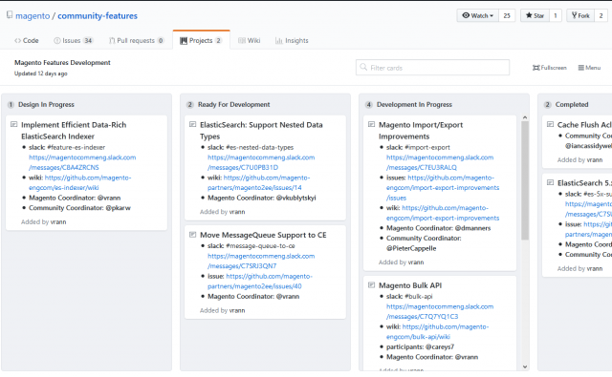Open slack link messages/C7U0PB31D
Screen dimensions: 612x377
pyautogui.click(x=261, y=162)
